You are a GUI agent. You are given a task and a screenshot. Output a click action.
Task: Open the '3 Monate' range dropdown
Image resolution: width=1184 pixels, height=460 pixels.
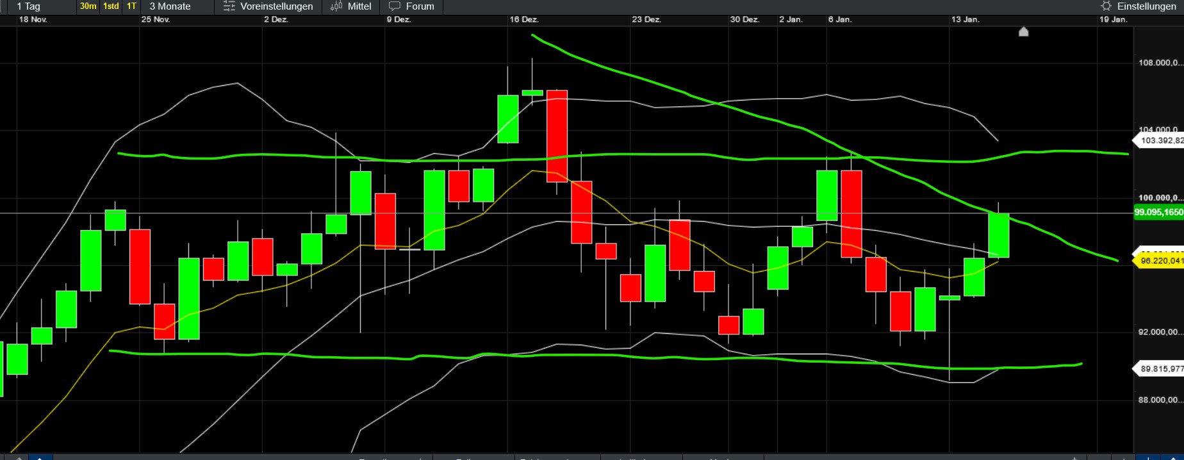tap(177, 6)
